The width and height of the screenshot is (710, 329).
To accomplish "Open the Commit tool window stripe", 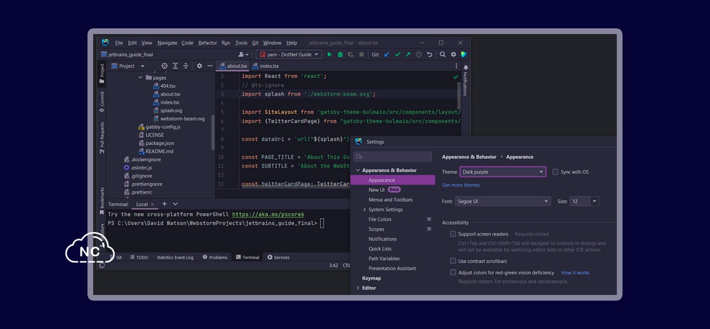I will click(102, 101).
